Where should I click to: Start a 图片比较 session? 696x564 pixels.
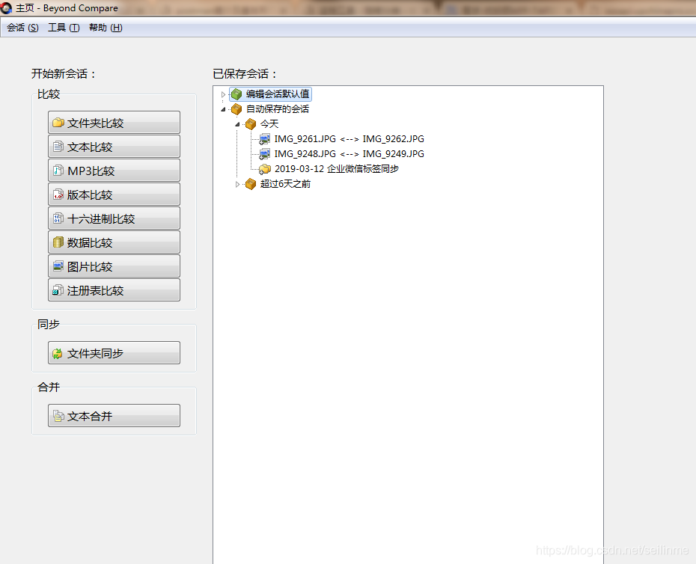tap(114, 266)
